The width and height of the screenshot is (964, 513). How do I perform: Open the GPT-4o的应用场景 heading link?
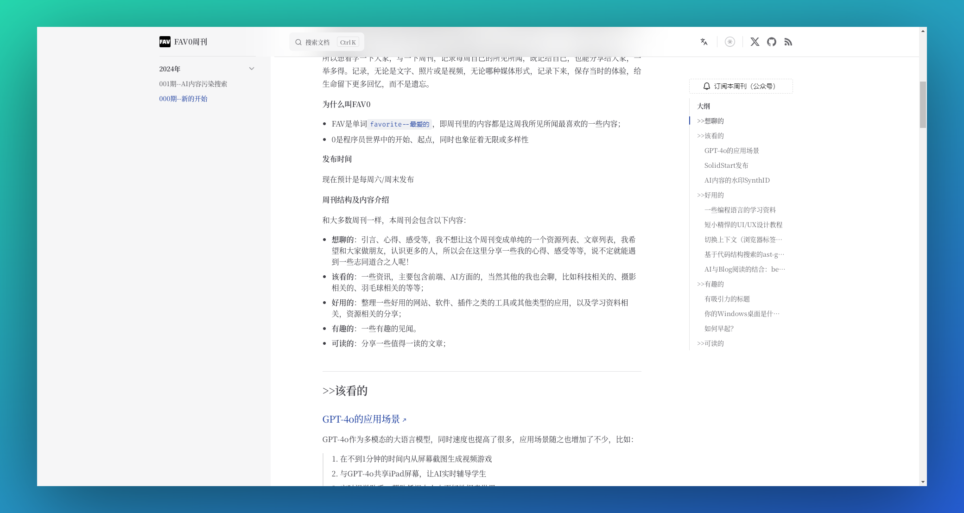(361, 419)
